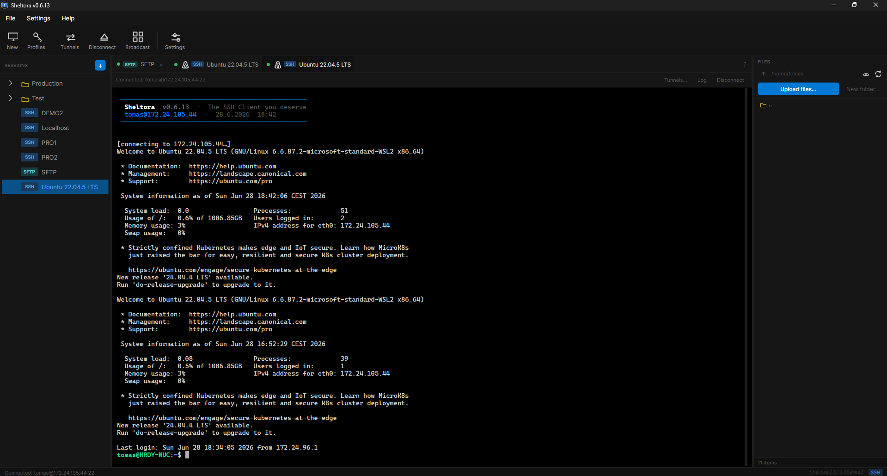This screenshot has width=887, height=476.
Task: Click the 'Sheltora 0.6.13' version text in the status bar
Action: (x=837, y=472)
